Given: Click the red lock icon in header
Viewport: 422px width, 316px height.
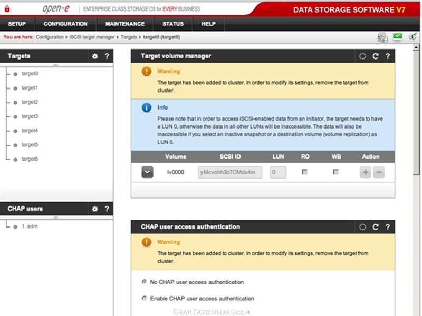Looking at the screenshot, I should (7, 9).
